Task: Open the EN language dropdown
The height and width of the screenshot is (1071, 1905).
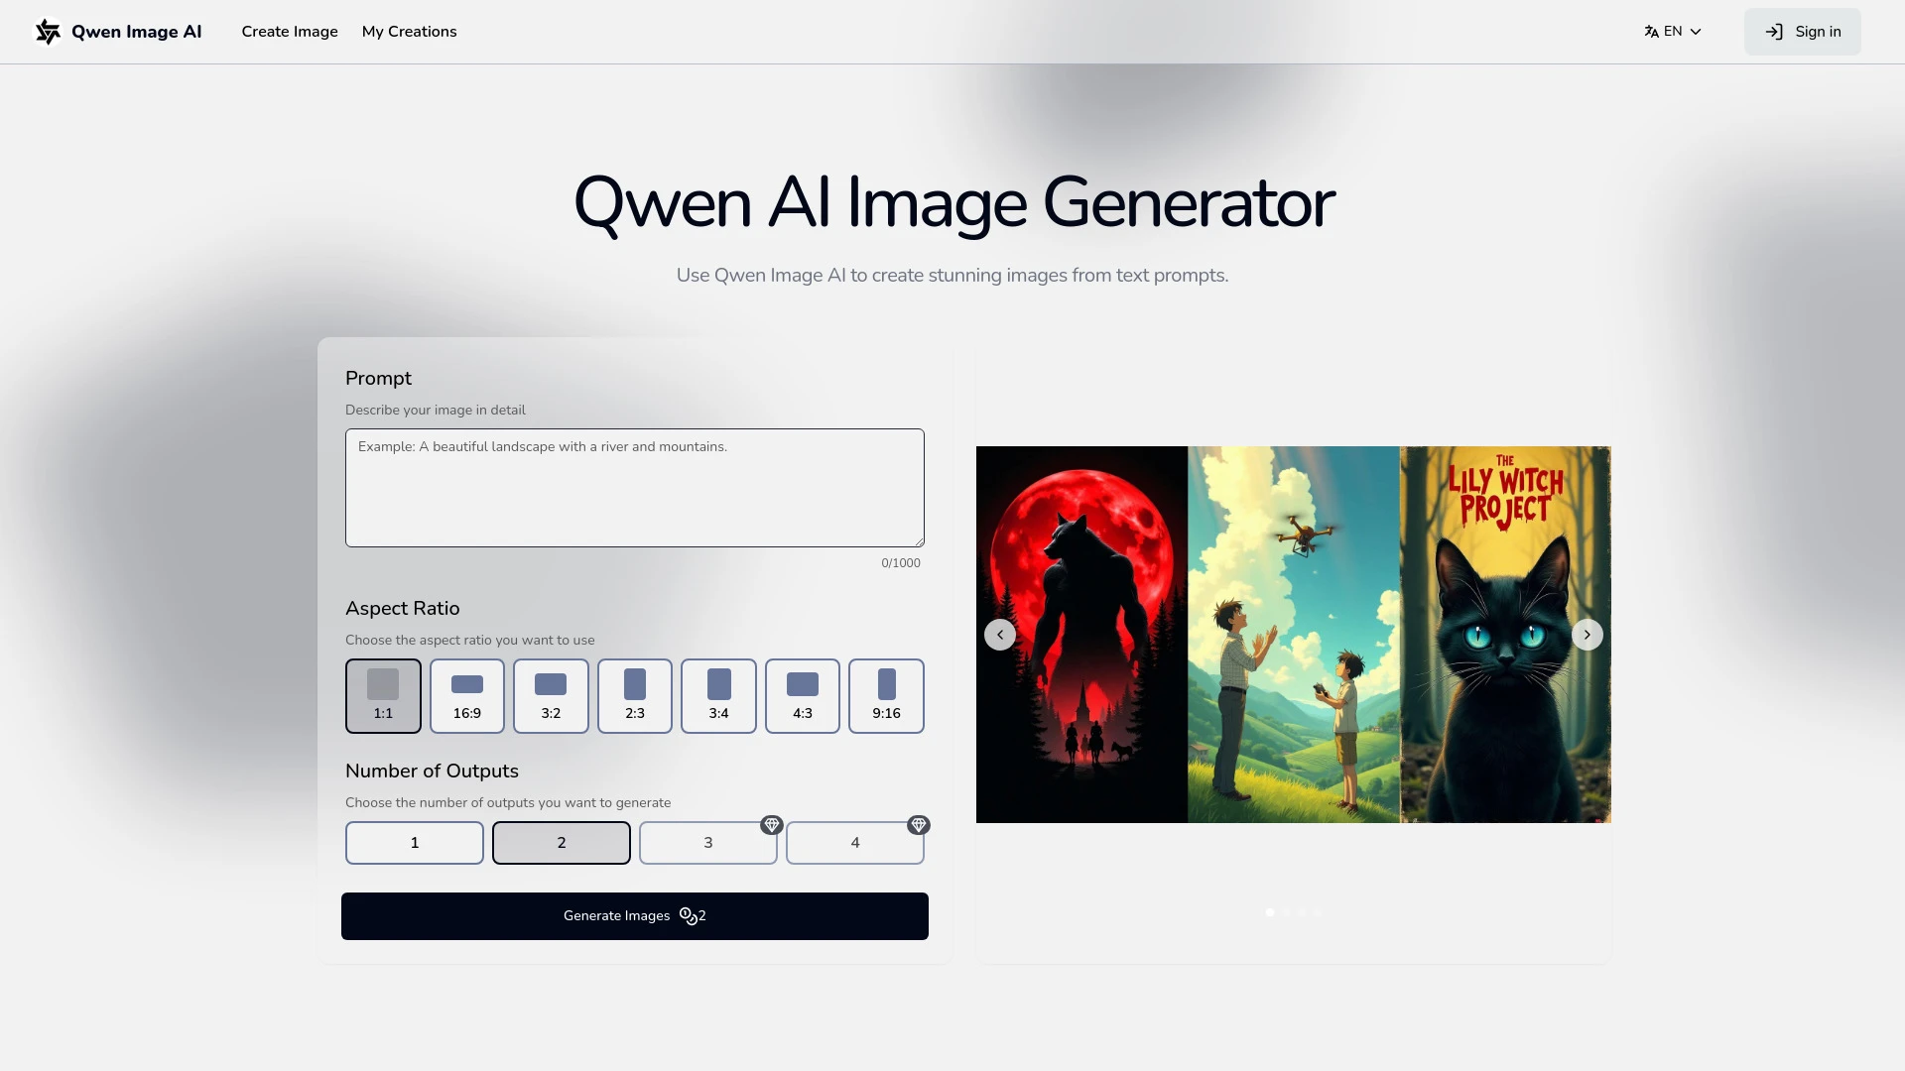Action: pyautogui.click(x=1673, y=31)
